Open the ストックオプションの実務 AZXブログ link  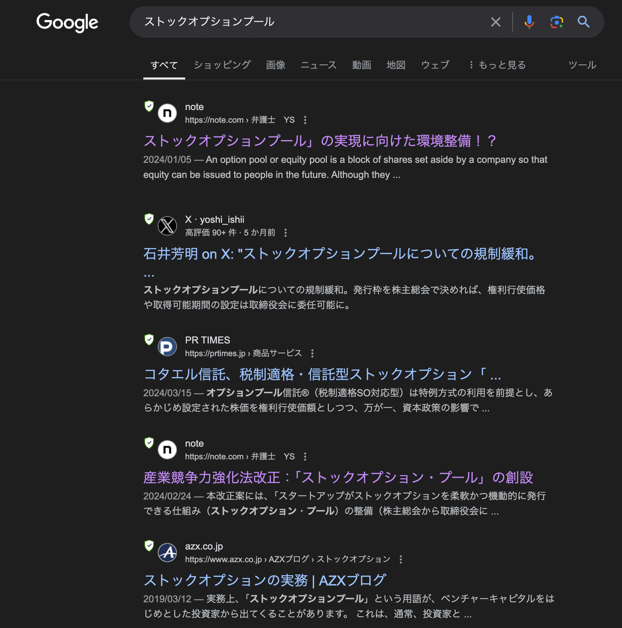pos(265,580)
